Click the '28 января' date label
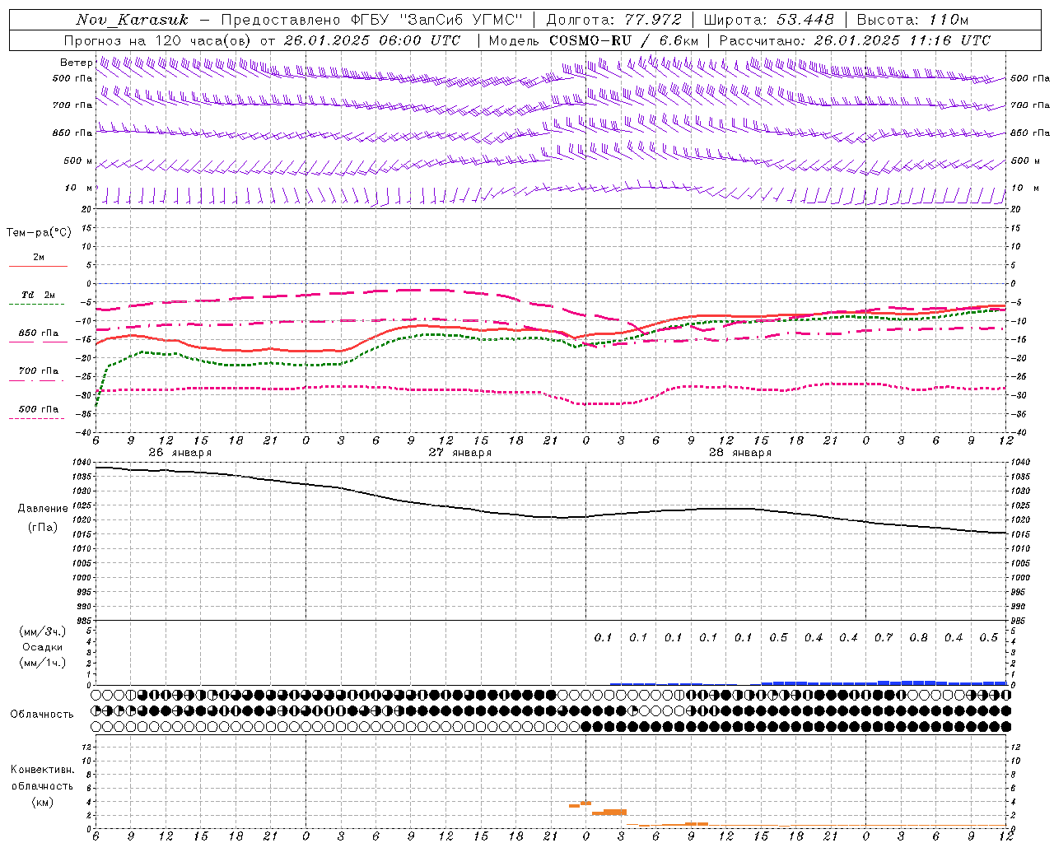Viewport: 1054px width, 843px height. point(739,453)
